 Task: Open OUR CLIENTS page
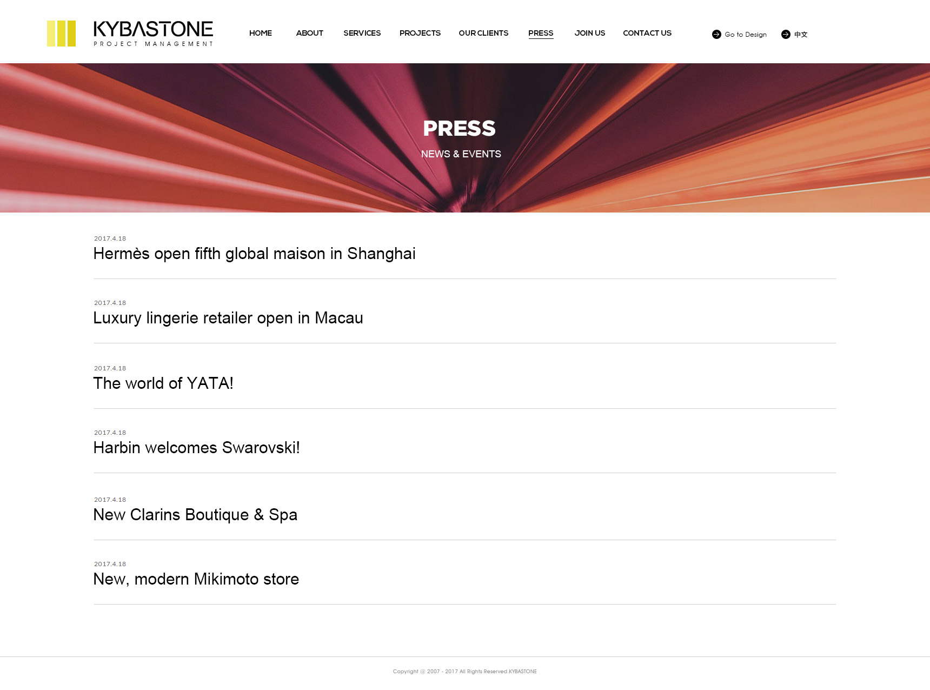click(x=483, y=33)
